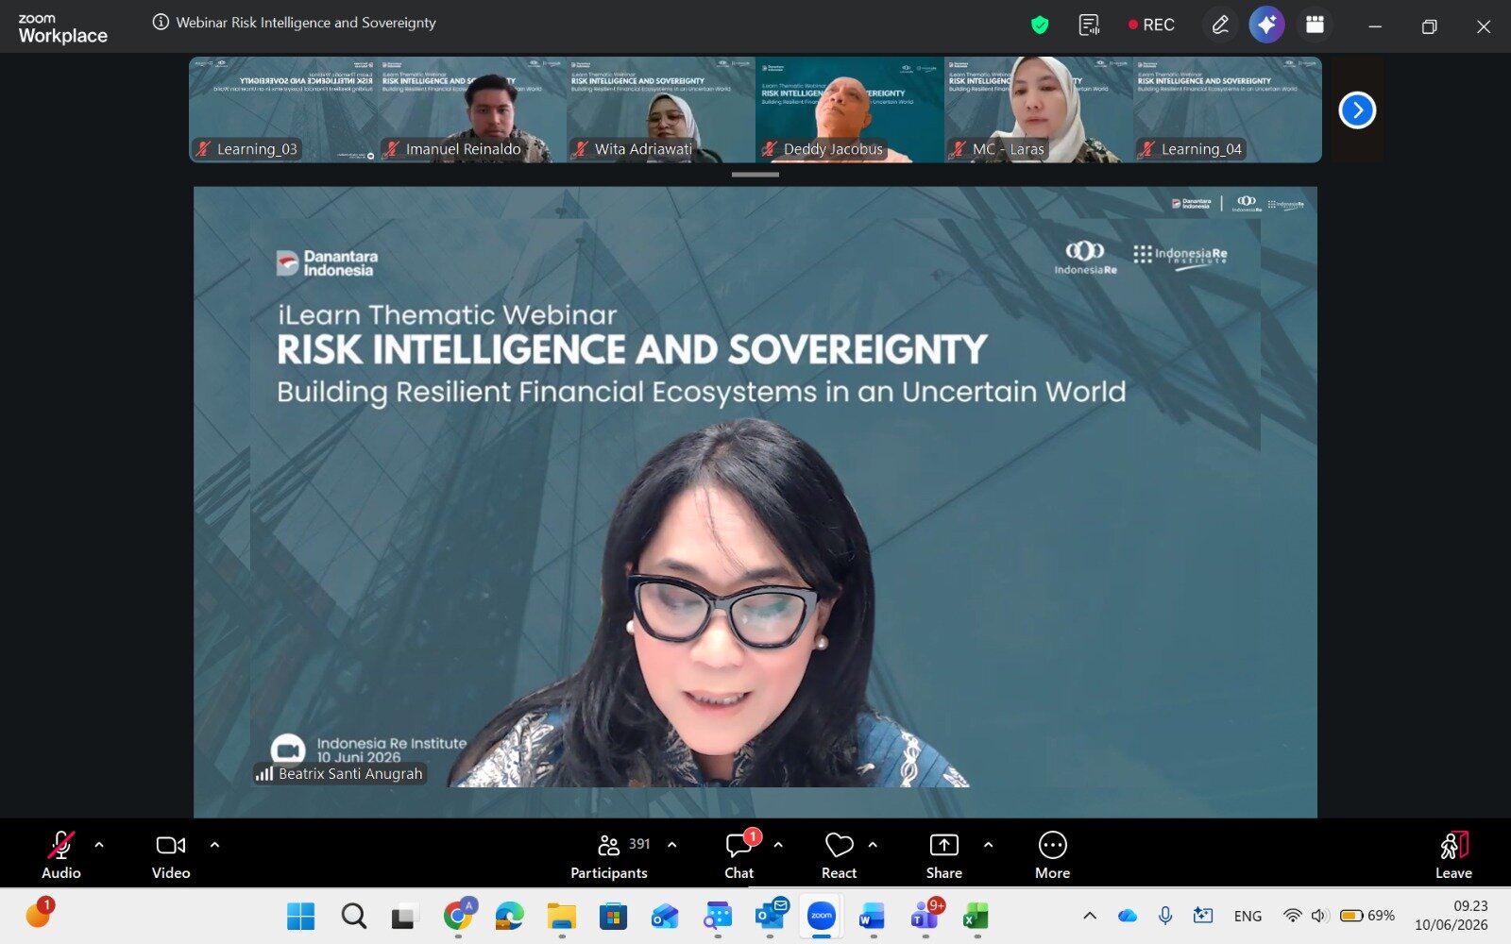This screenshot has width=1511, height=944.
Task: Open the annotate pencil tool
Action: tap(1220, 25)
